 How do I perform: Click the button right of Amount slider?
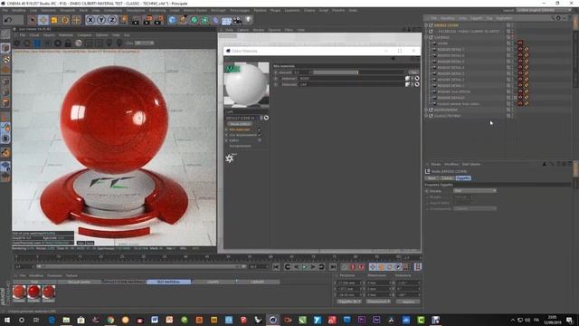click(x=413, y=72)
